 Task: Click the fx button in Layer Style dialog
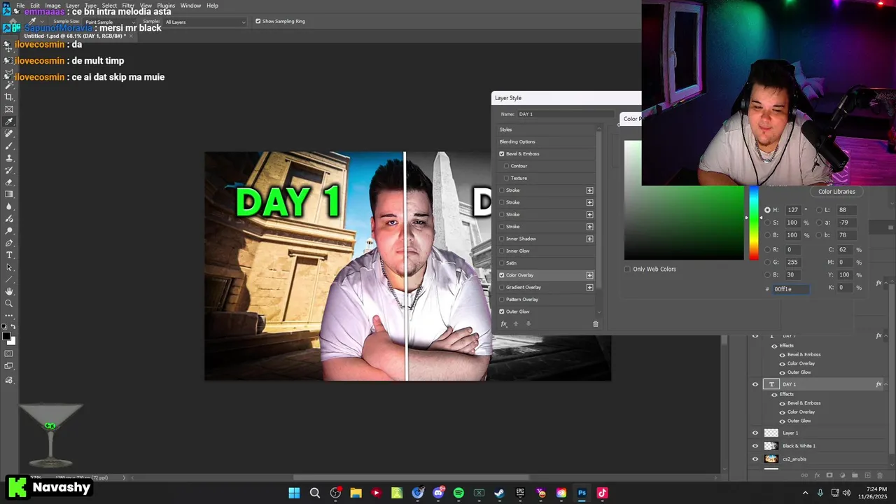tap(503, 323)
